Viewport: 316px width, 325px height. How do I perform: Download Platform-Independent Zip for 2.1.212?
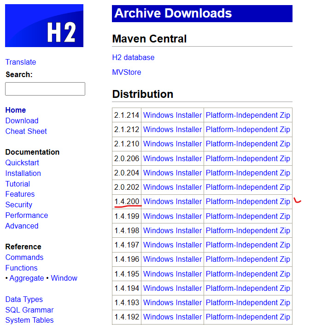tap(248, 129)
